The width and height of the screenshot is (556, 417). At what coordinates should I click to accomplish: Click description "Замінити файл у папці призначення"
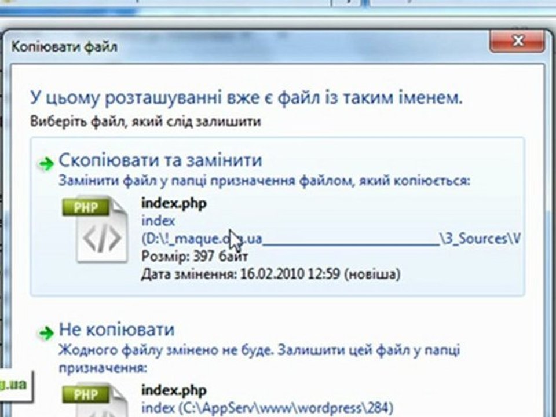point(264,181)
